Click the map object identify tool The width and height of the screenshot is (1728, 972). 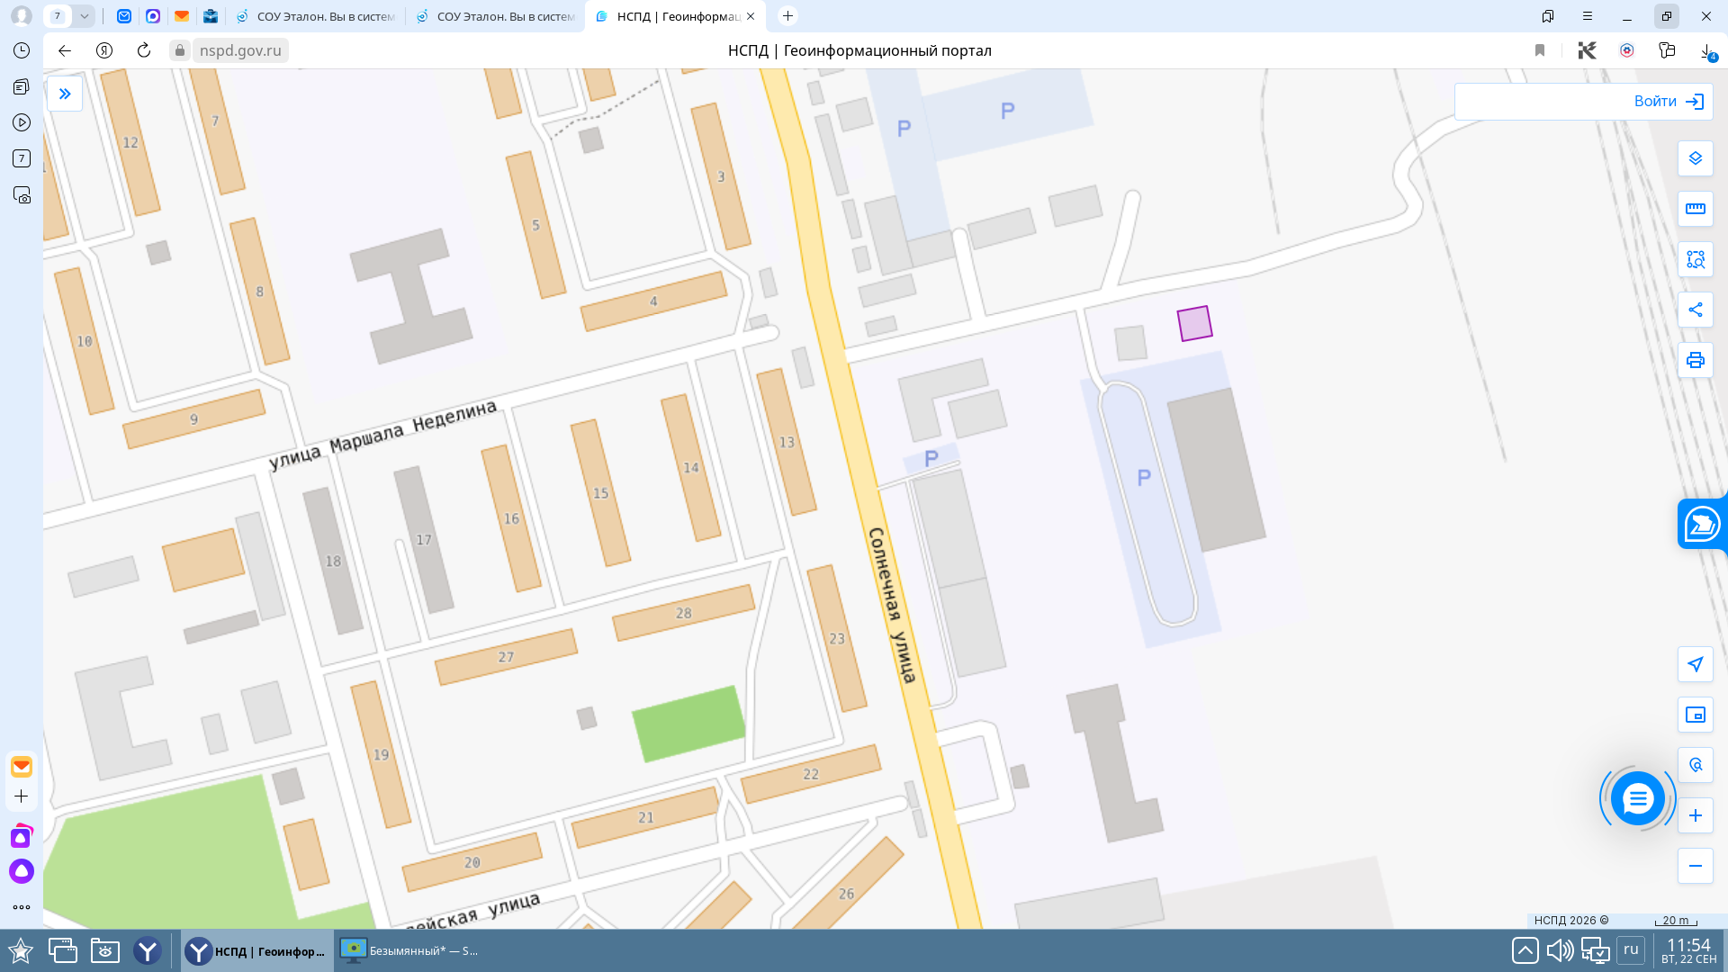(1696, 765)
